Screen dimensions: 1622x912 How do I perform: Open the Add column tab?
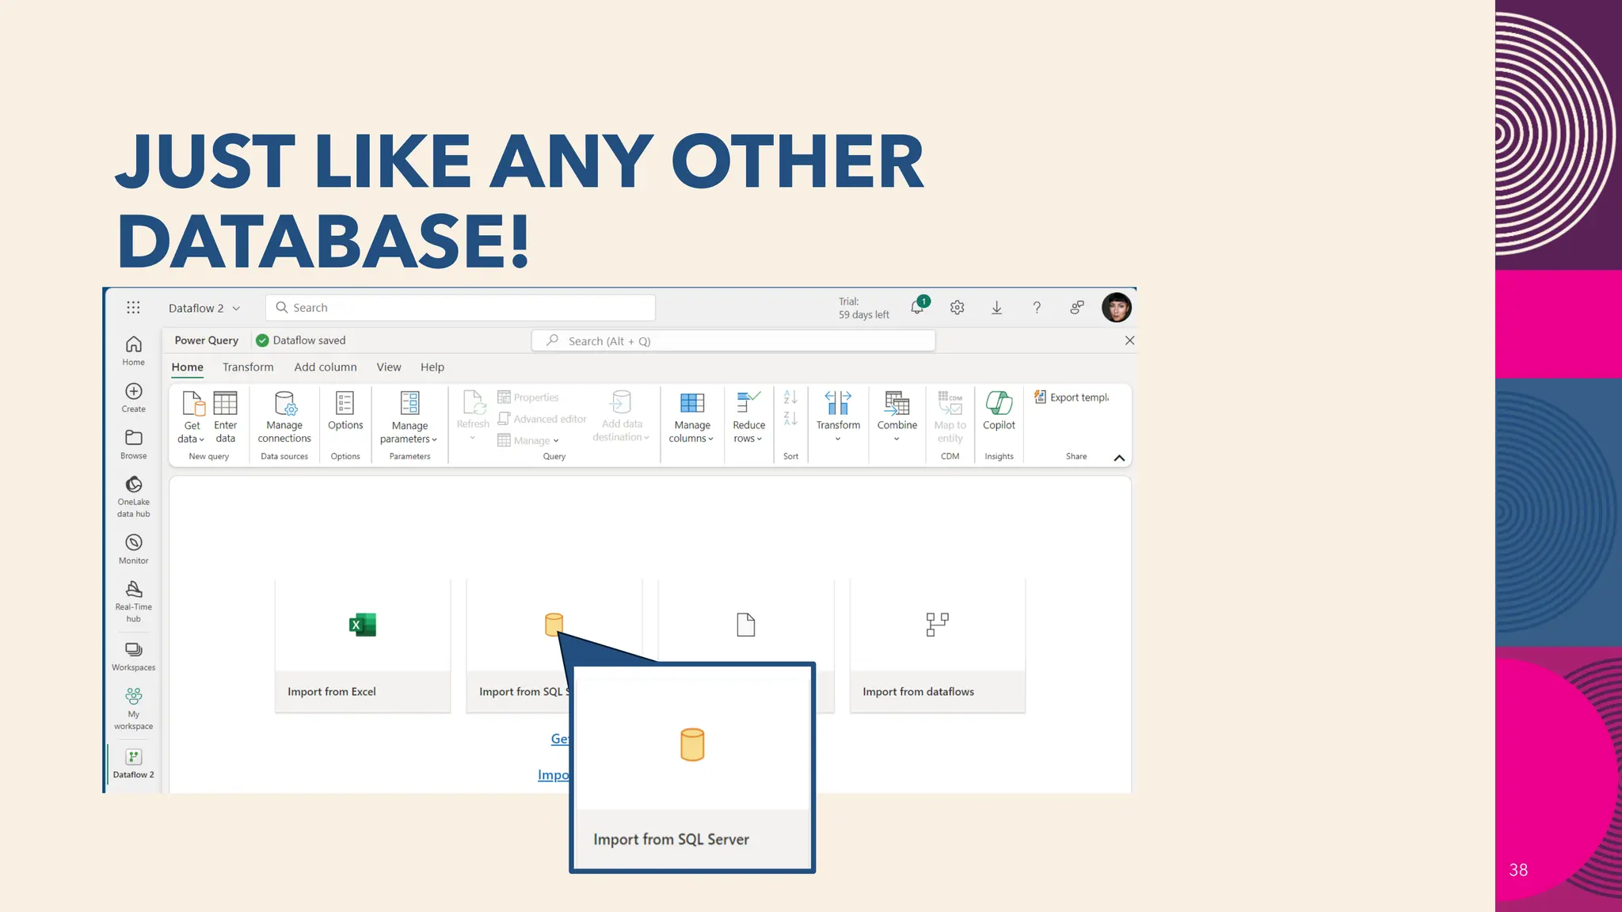pos(326,367)
